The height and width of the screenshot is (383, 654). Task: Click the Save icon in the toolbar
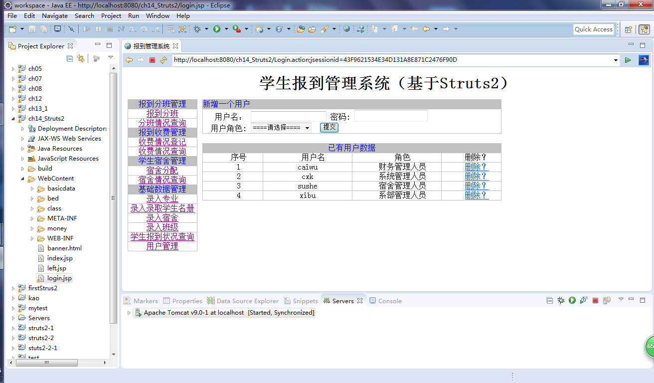32,29
